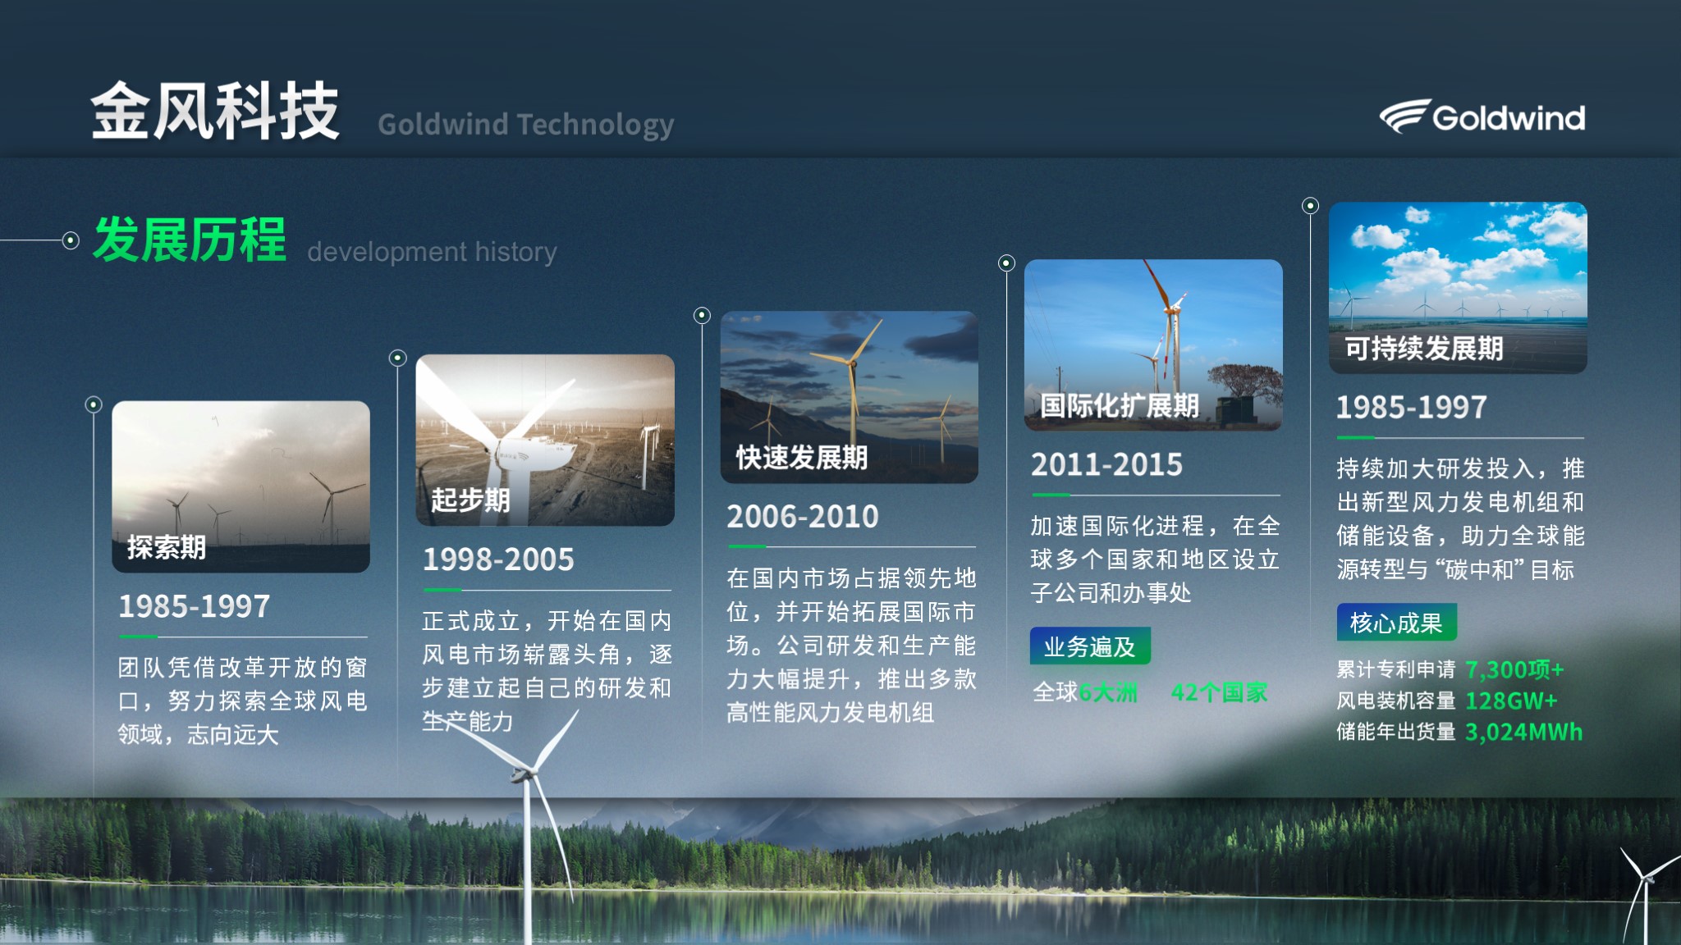This screenshot has height=945, width=1681.
Task: Click the 持续加大研发投入 description paragraph
Action: [1461, 519]
